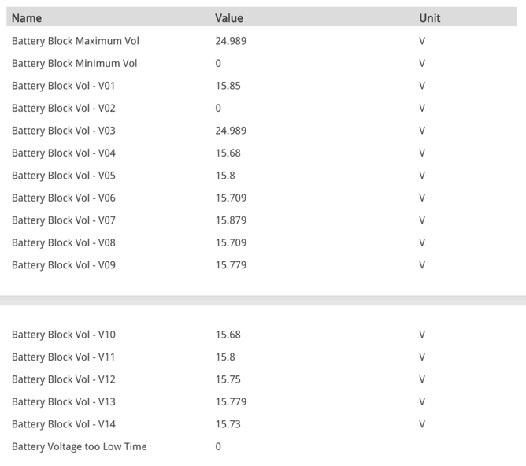The width and height of the screenshot is (526, 466).
Task: Click the 15.85 value of V01
Action: [x=228, y=86]
